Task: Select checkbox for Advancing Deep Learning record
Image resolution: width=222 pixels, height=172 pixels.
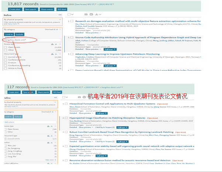Action: (72, 54)
